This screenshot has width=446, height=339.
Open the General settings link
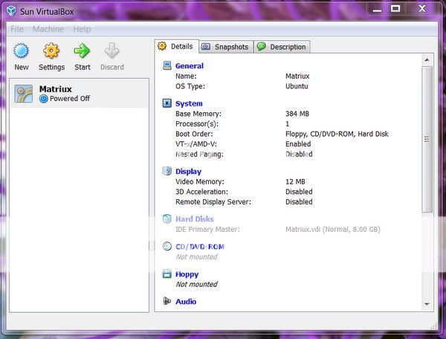click(x=190, y=66)
